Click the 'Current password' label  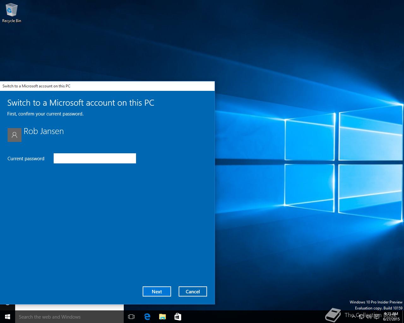click(26, 159)
